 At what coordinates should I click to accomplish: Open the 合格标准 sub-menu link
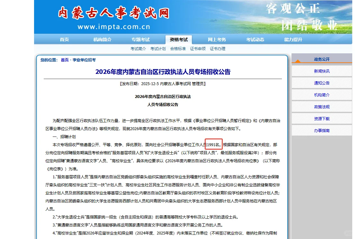point(178,49)
